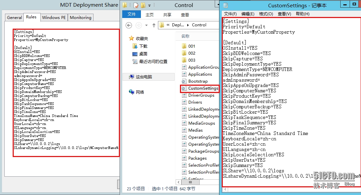Open the 主页 ribbon tab in Explorer
This screenshot has width=361, height=195.
click(x=149, y=15)
